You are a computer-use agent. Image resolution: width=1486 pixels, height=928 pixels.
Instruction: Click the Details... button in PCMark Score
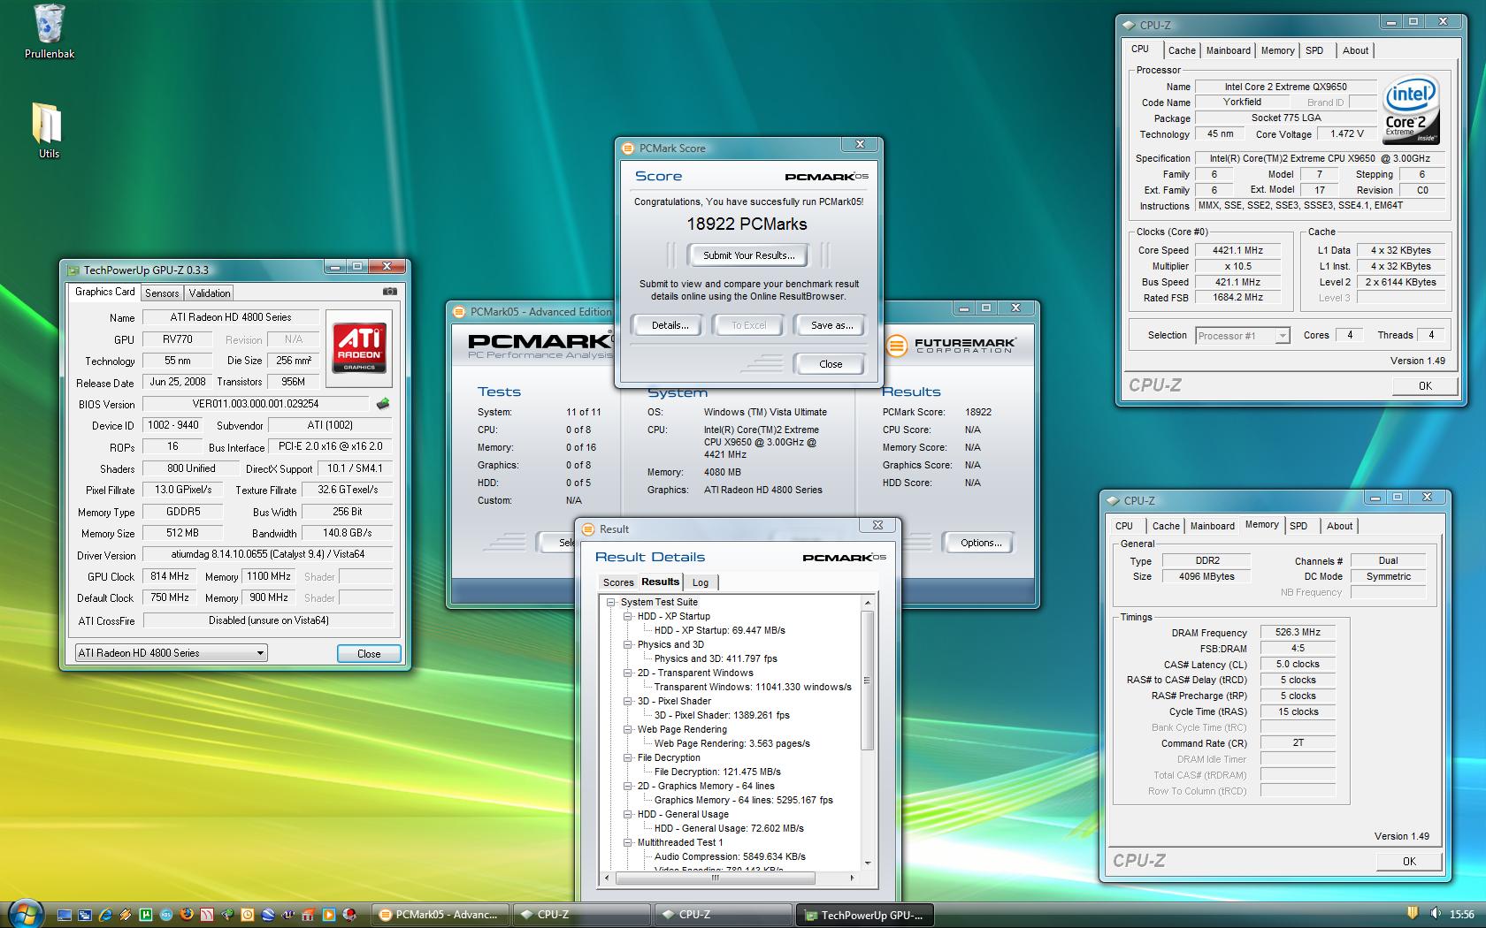(x=670, y=325)
